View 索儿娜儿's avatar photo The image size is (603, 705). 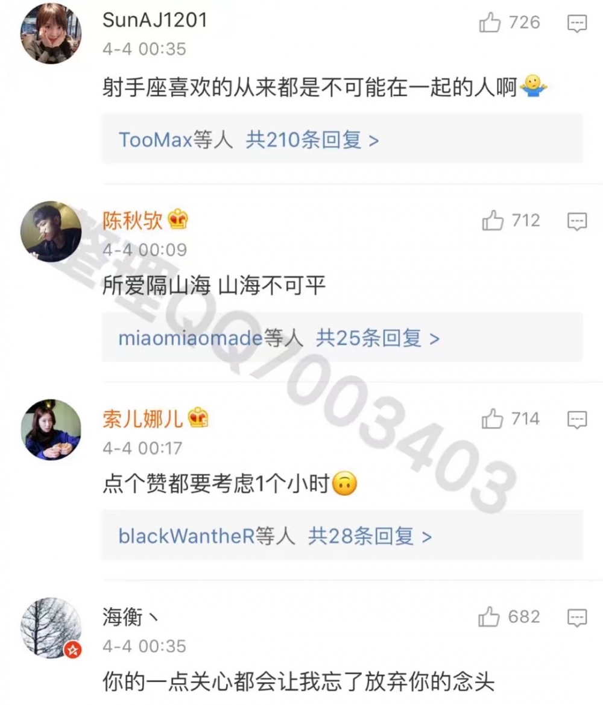51,429
